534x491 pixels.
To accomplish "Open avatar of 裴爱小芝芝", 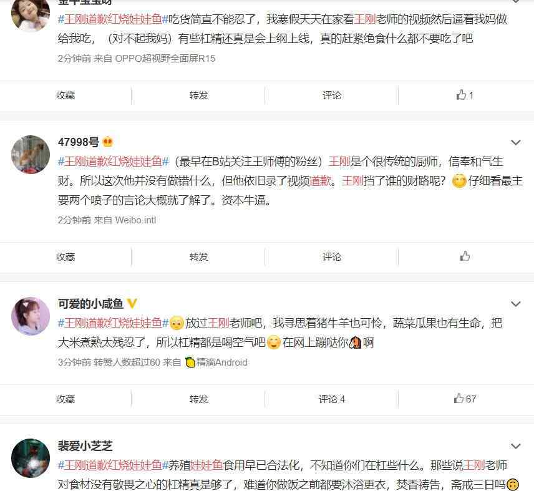I will click(31, 458).
